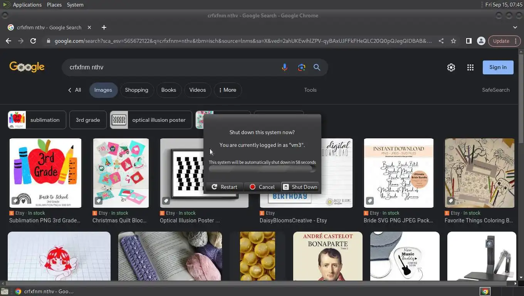
Task: Select the 3rd grade suggestion chip
Action: (88, 120)
